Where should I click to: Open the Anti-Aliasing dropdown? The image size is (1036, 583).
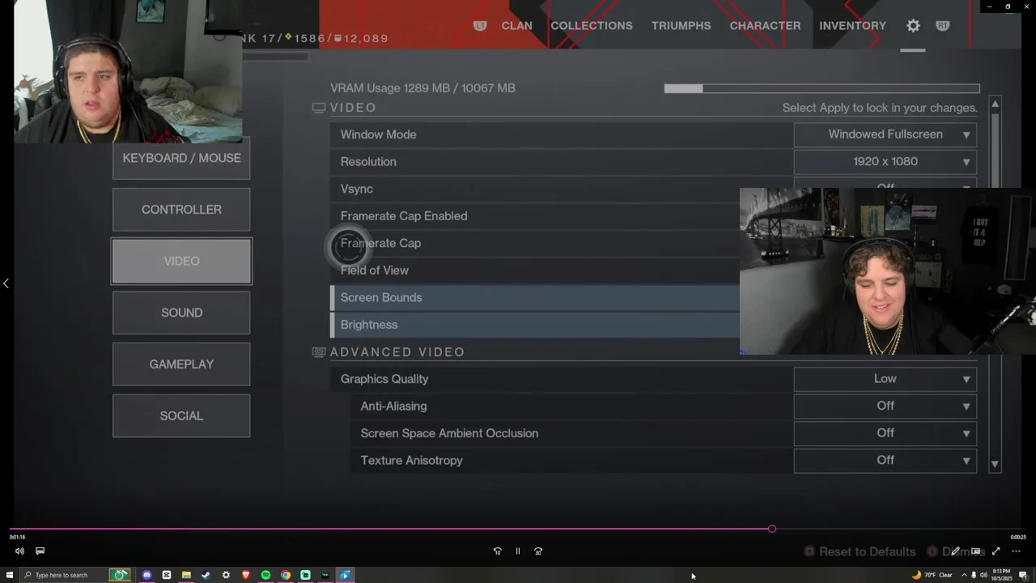pos(885,406)
